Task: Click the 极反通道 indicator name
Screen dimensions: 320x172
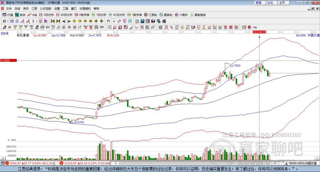Action: (23, 35)
